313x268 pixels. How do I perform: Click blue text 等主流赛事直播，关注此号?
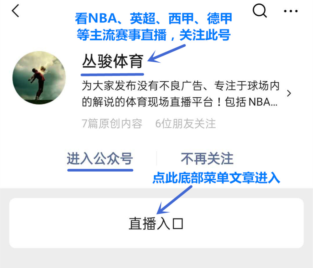[x=154, y=34]
